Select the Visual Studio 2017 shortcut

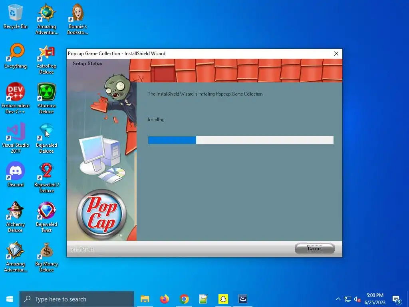[16, 138]
